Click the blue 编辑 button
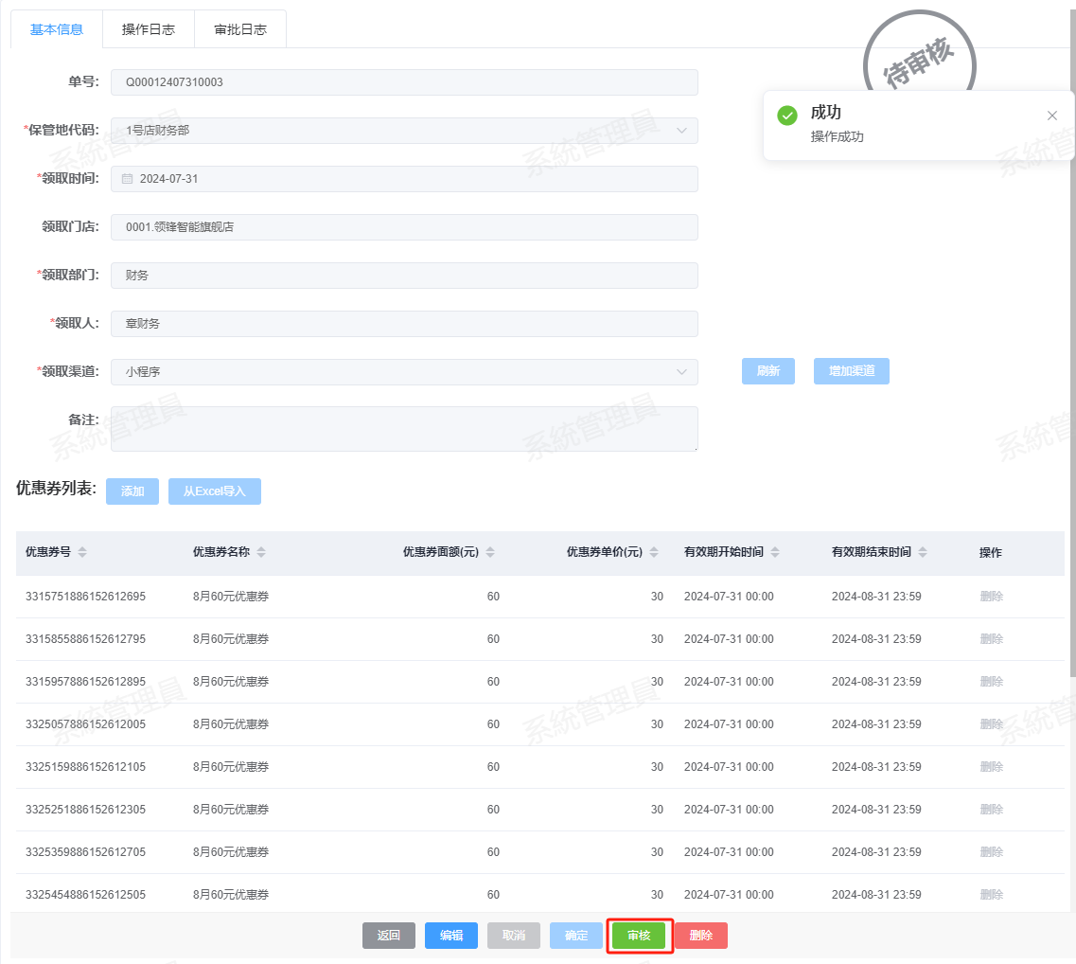This screenshot has width=1076, height=964. click(450, 936)
